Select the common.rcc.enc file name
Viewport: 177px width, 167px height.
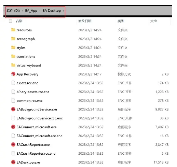pos(29,100)
